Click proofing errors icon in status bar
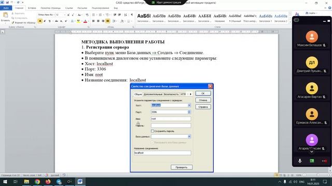 coord(46,175)
